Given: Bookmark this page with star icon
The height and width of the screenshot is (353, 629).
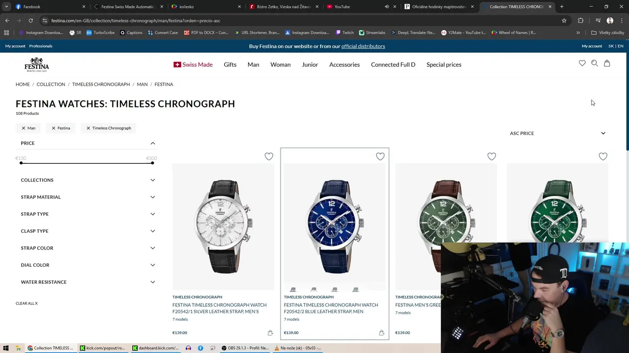Looking at the screenshot, I should coord(564,21).
